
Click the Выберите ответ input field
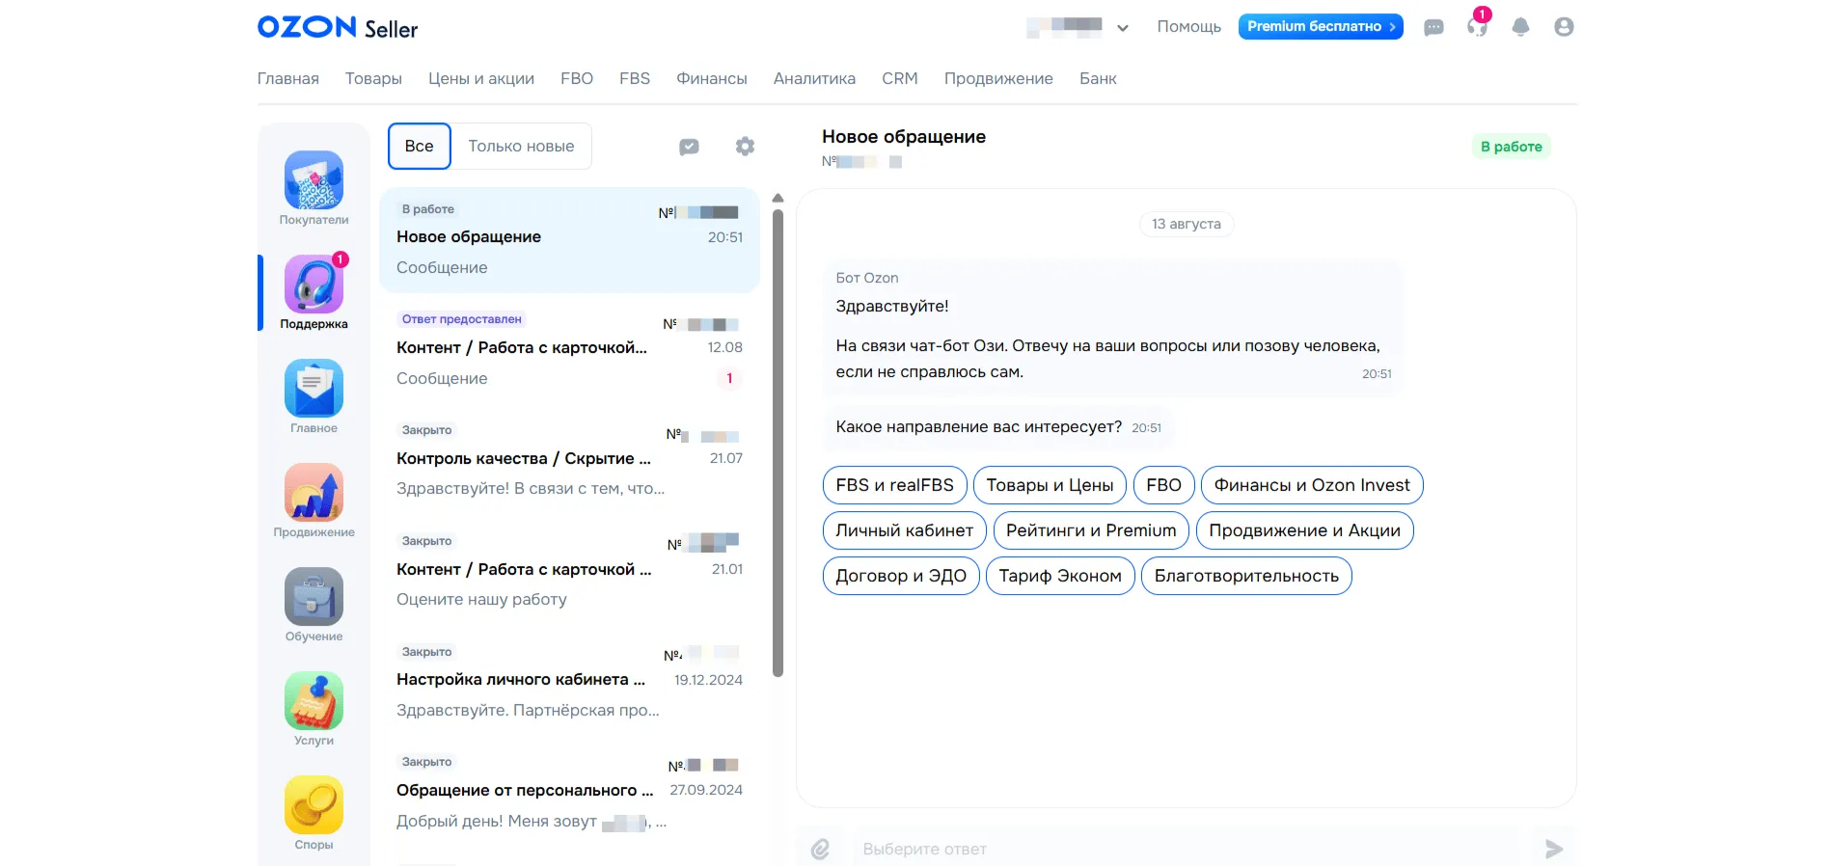pos(1187,849)
